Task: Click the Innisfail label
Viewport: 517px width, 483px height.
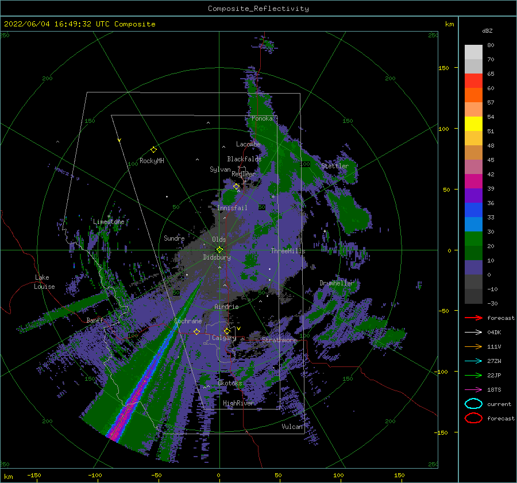Action: [x=232, y=208]
